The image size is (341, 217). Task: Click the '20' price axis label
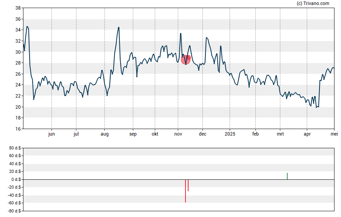[x=18, y=107]
